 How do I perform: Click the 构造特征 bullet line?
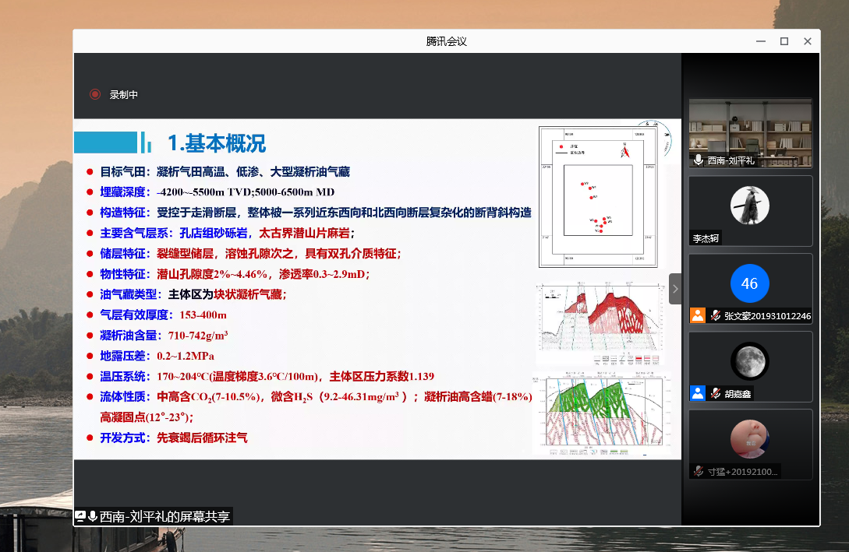[x=316, y=213]
